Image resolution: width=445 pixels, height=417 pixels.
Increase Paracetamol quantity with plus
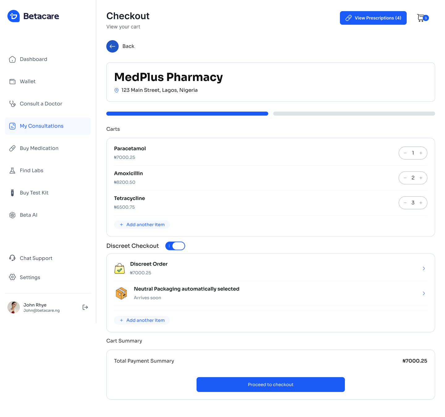[x=421, y=153]
